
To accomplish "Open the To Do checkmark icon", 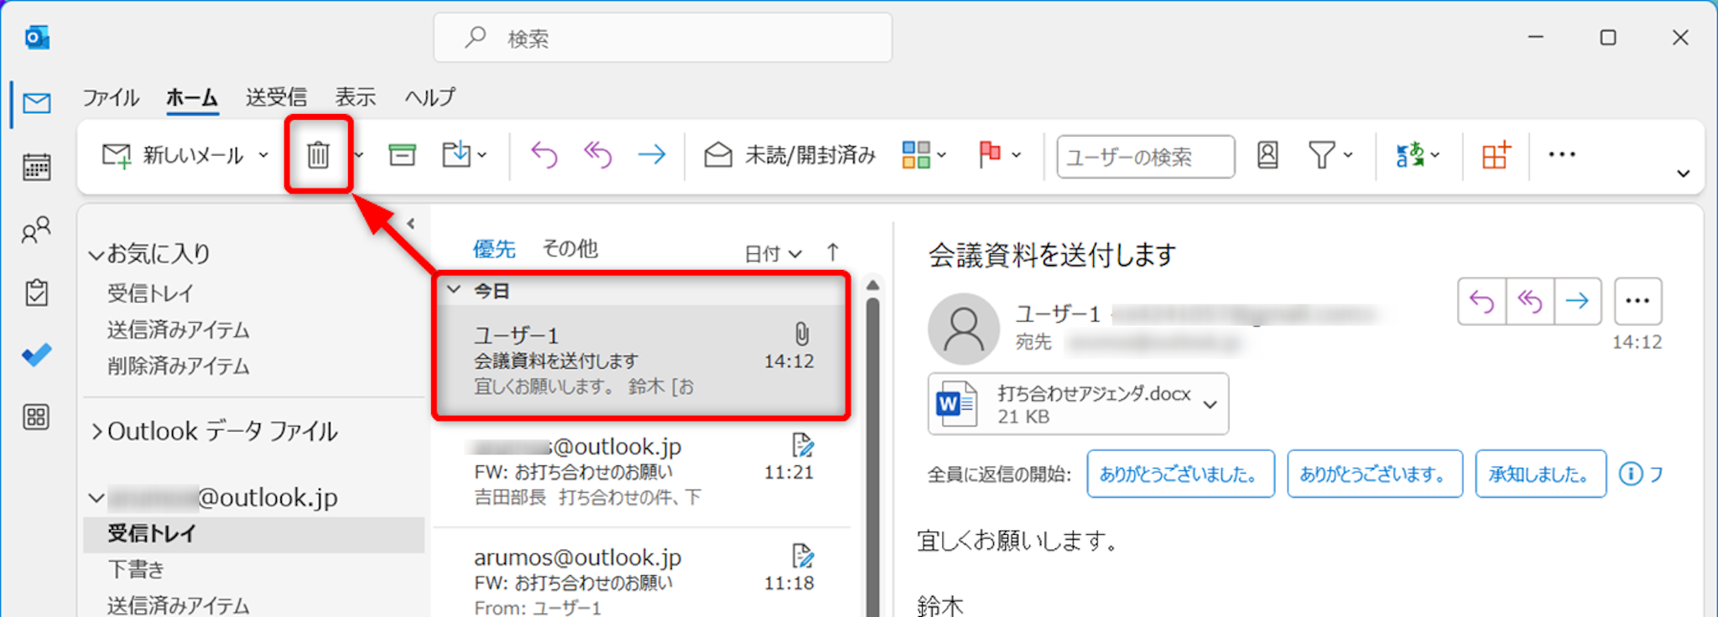I will point(36,355).
